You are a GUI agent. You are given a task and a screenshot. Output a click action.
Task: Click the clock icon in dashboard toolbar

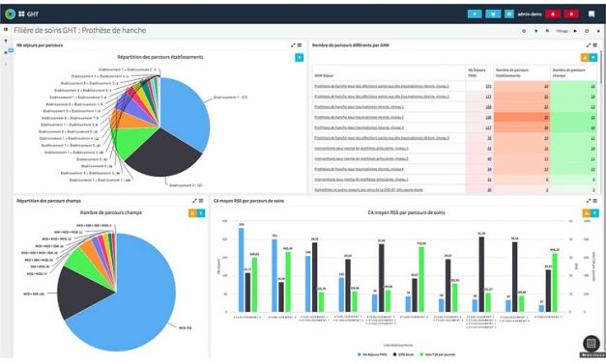[x=524, y=31]
